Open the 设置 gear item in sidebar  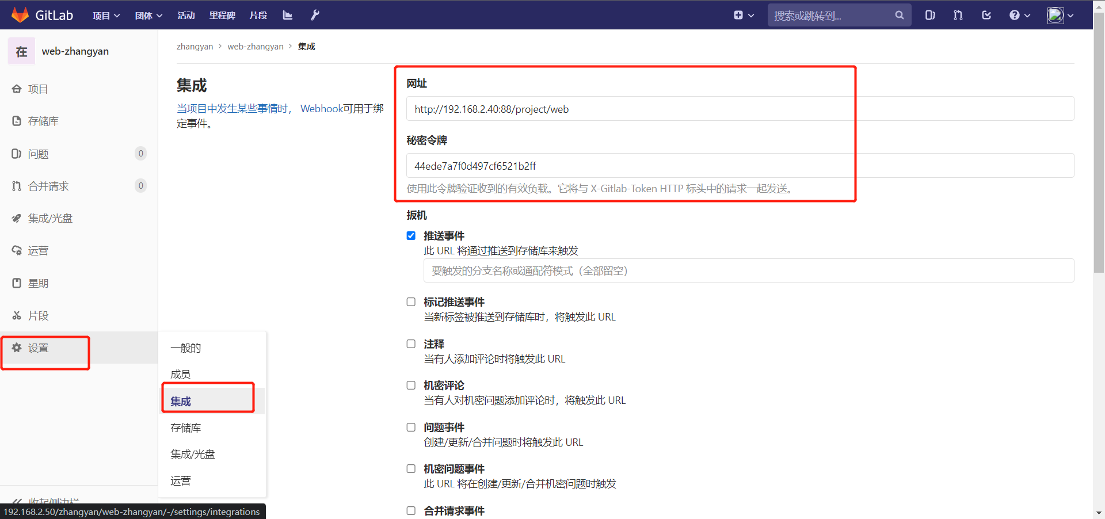39,348
